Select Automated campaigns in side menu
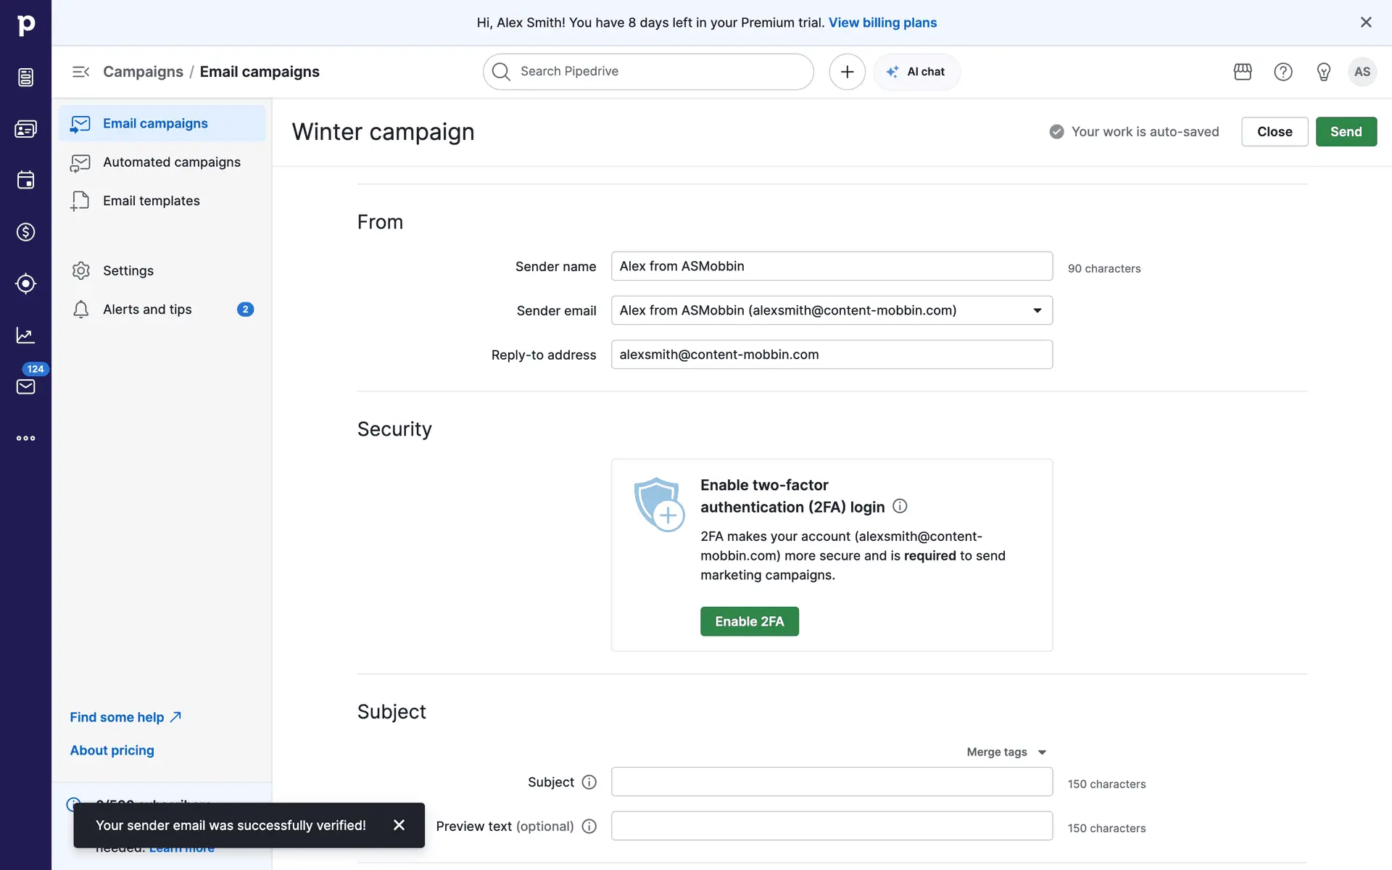 coord(171,162)
